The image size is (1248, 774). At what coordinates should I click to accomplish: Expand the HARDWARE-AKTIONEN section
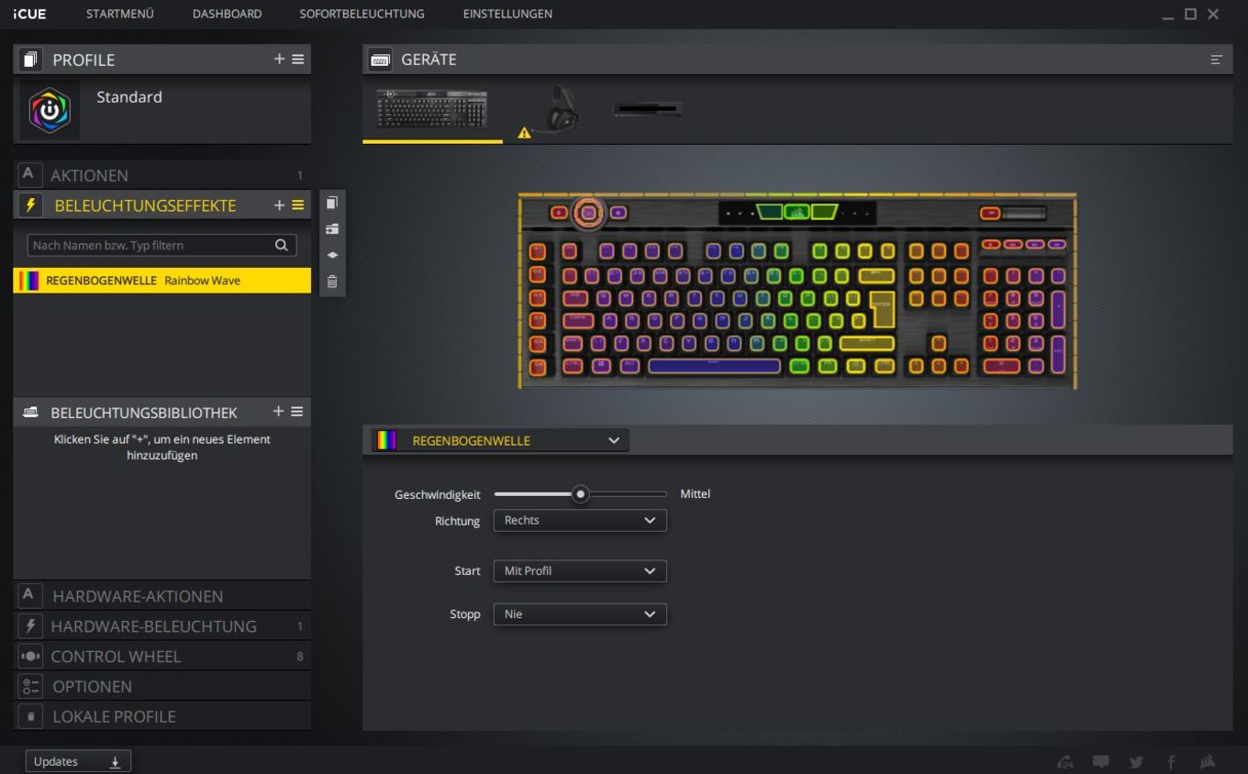(x=162, y=596)
